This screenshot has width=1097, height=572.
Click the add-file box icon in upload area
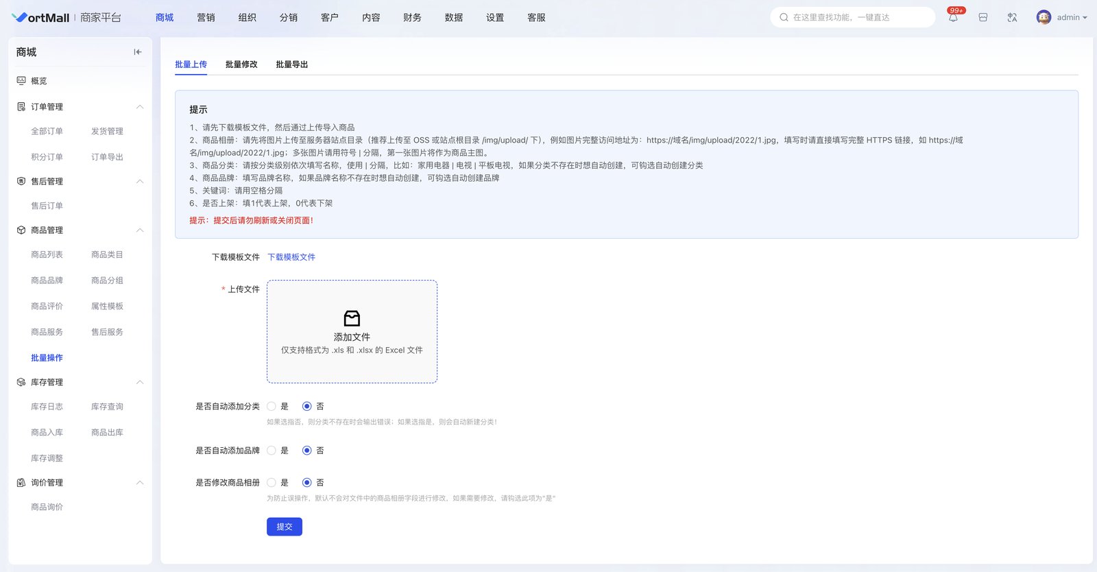pyautogui.click(x=352, y=318)
